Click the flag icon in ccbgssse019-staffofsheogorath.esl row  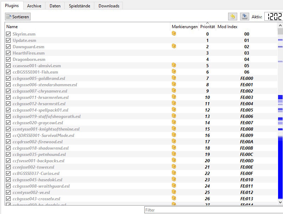(x=174, y=116)
